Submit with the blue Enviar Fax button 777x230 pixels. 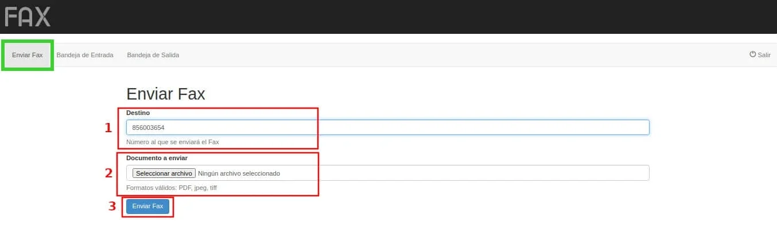pos(147,206)
